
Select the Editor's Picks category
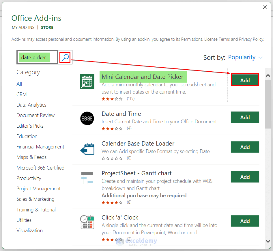pos(30,126)
